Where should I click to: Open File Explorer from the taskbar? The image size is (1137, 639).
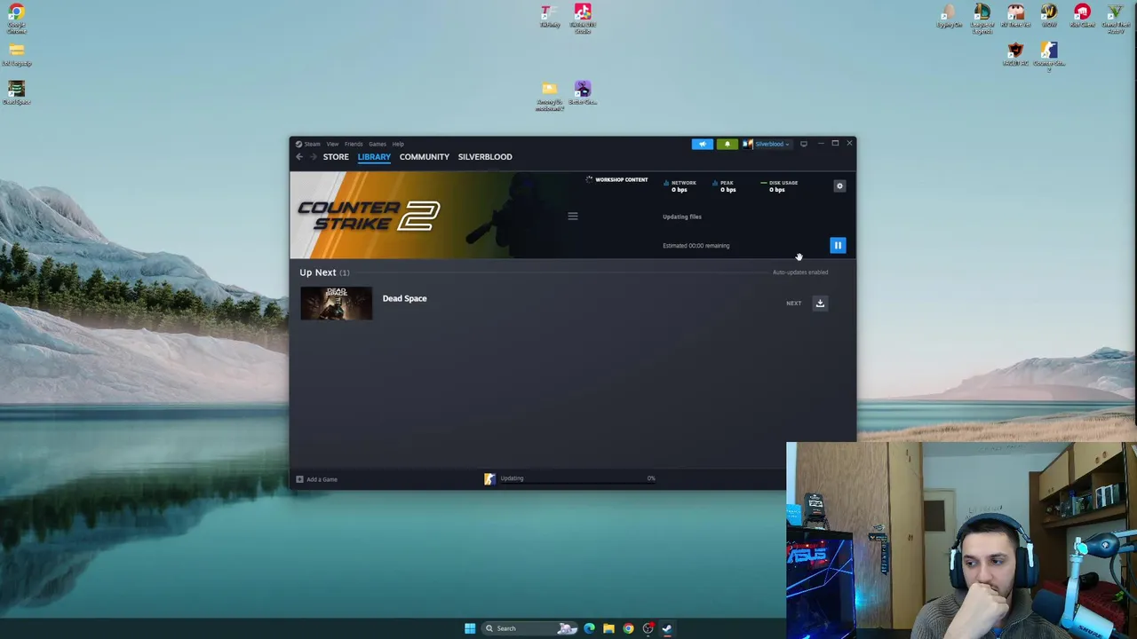(608, 628)
